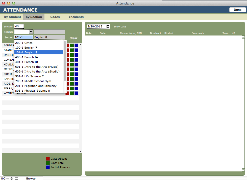
Task: Open the Incidents tab
Action: coord(76,17)
